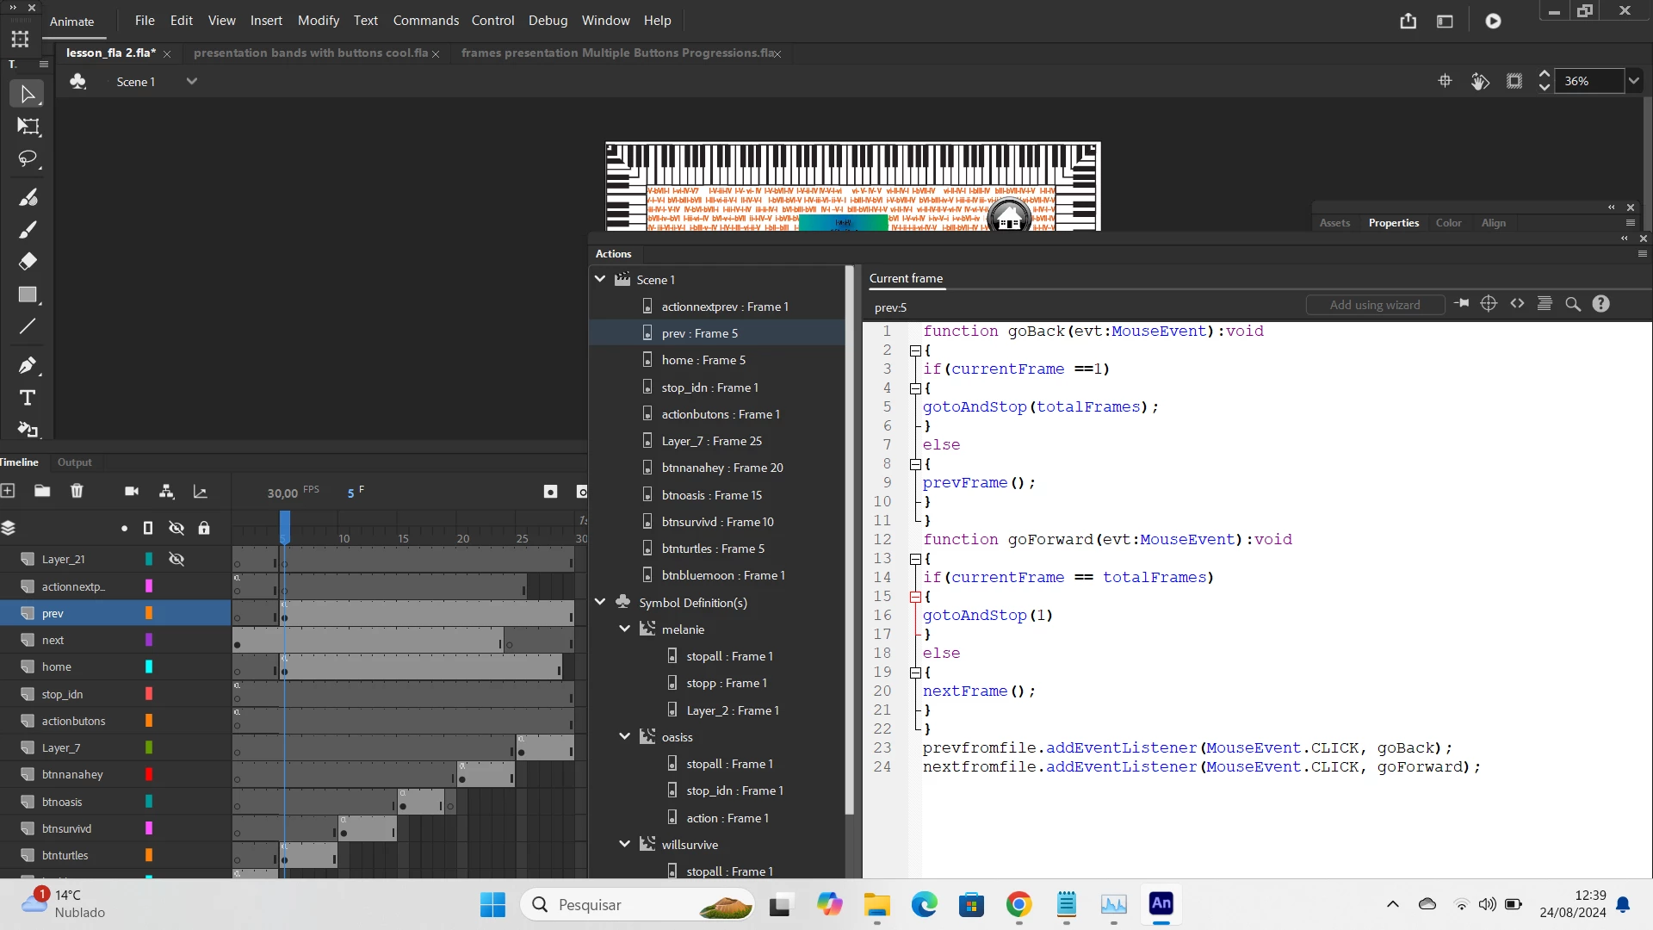Toggle show all layers as outlines

(148, 528)
